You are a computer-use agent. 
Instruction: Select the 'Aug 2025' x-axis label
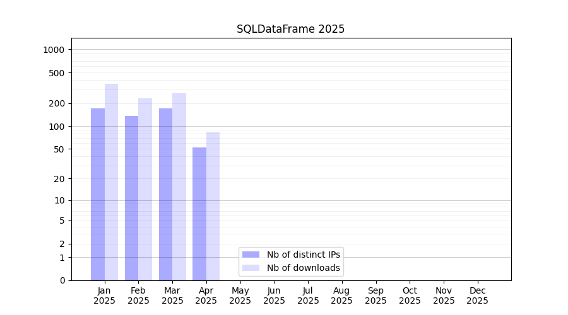[x=341, y=295]
